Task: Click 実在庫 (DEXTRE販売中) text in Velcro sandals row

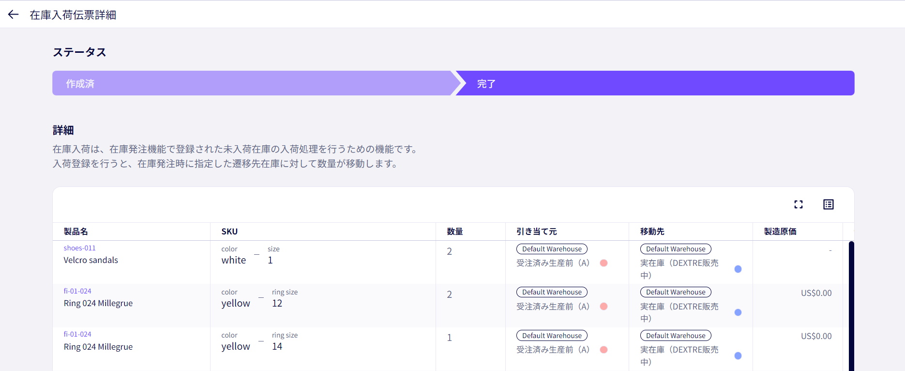Action: pos(679,269)
